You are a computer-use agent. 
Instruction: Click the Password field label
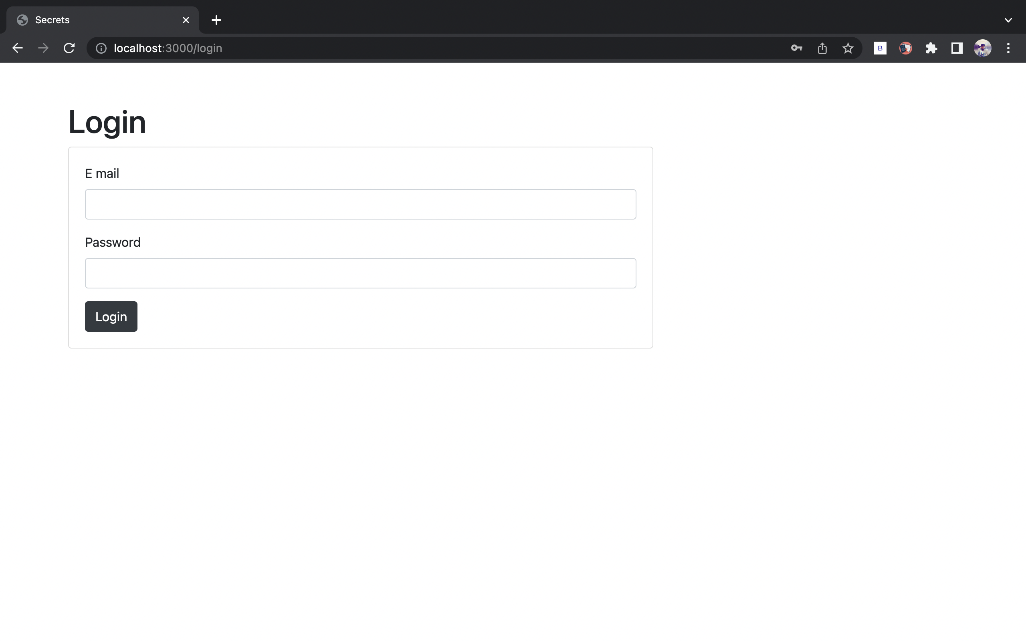click(113, 242)
